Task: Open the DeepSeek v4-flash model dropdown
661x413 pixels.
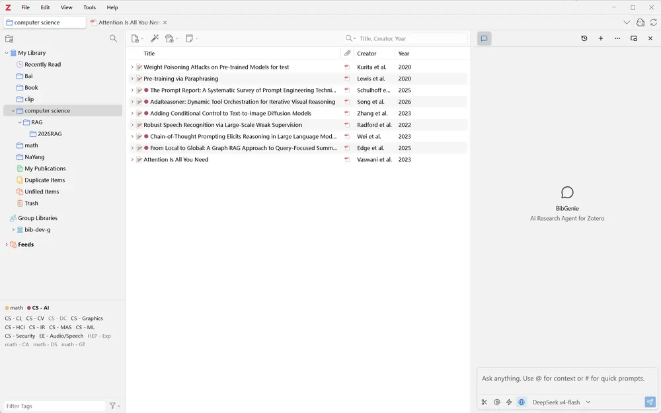Action: [x=561, y=402]
